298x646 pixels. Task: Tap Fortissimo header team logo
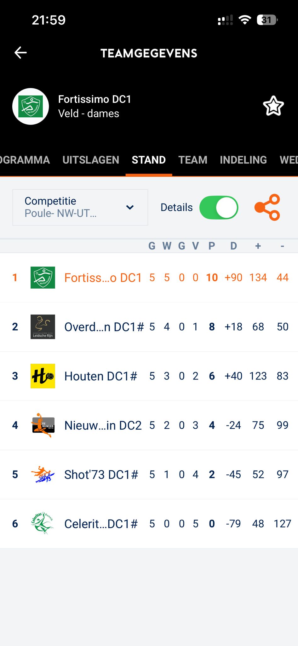click(x=31, y=106)
